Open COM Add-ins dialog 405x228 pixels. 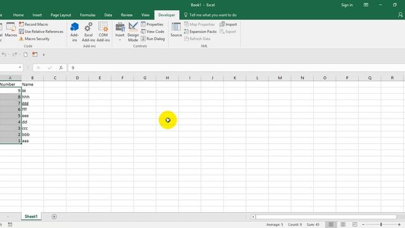pos(103,32)
